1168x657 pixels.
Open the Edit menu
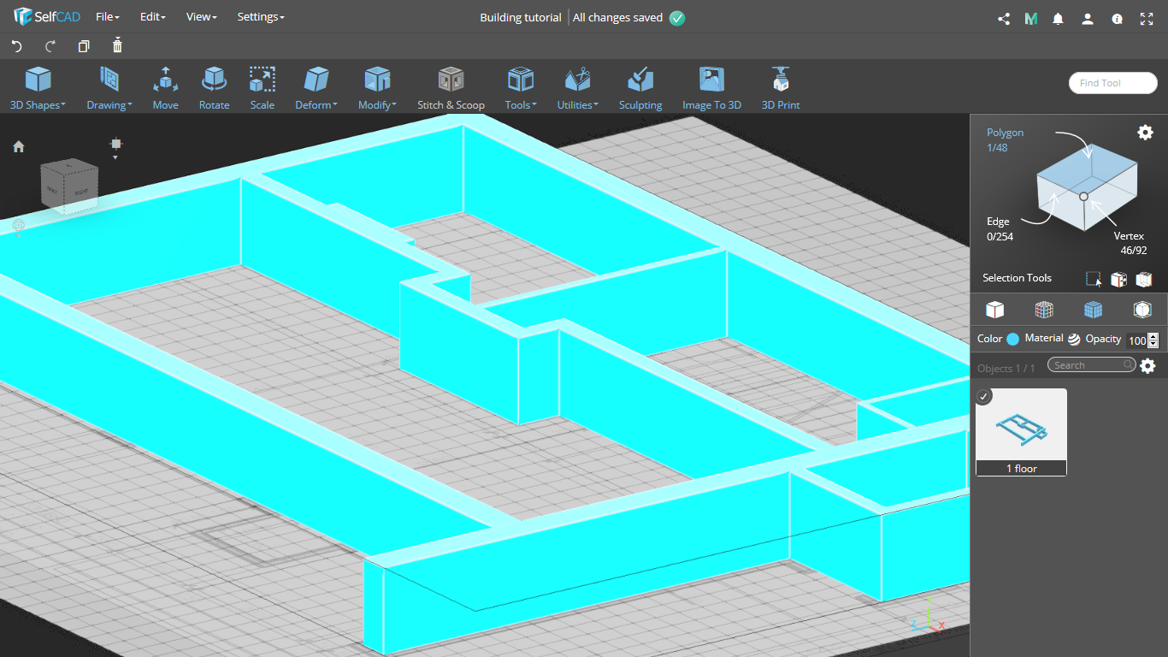coord(153,17)
